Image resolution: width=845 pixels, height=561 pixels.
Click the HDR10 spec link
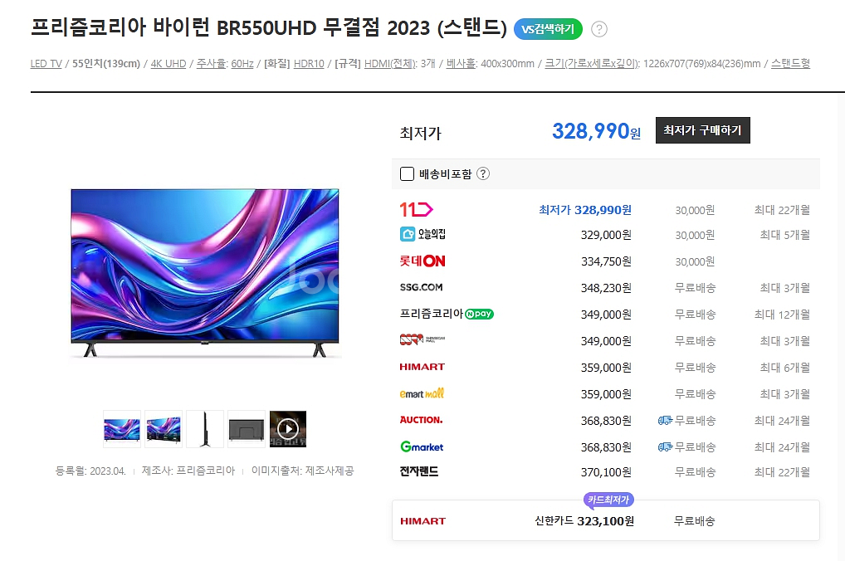pos(309,64)
